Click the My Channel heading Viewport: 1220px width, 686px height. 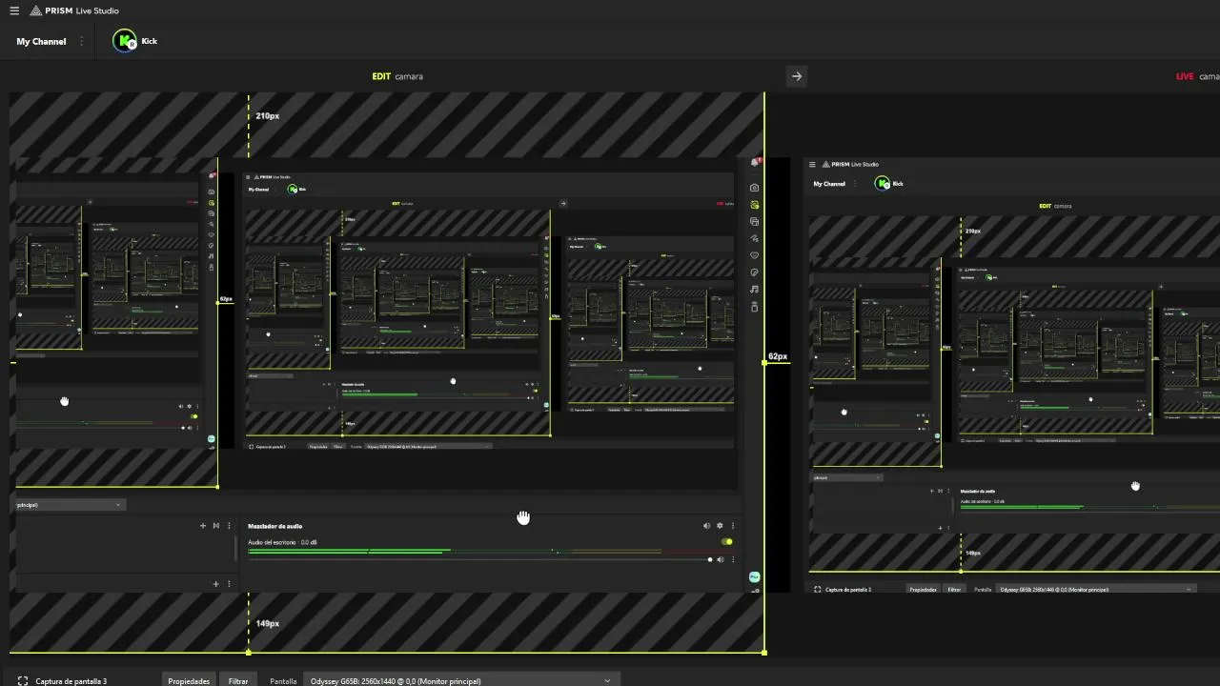pos(41,41)
